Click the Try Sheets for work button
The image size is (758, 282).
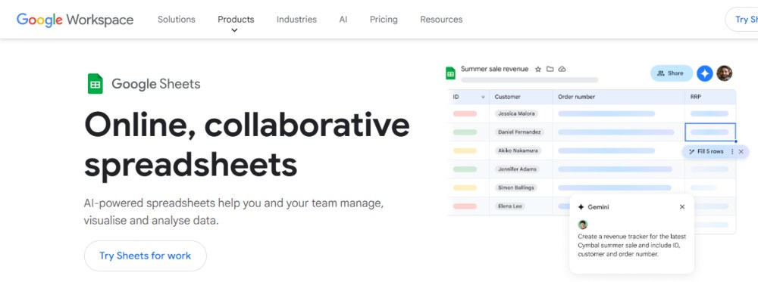pyautogui.click(x=145, y=256)
